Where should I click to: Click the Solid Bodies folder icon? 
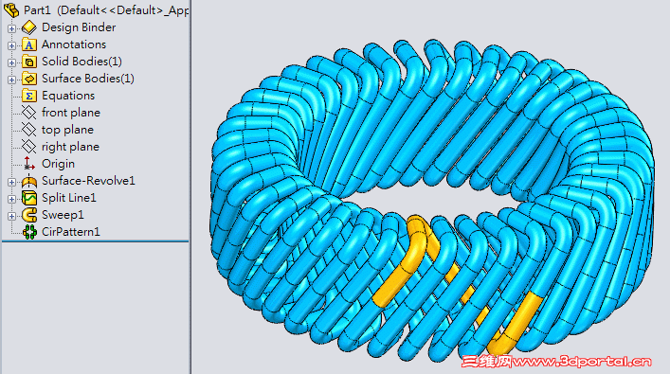[x=29, y=62]
